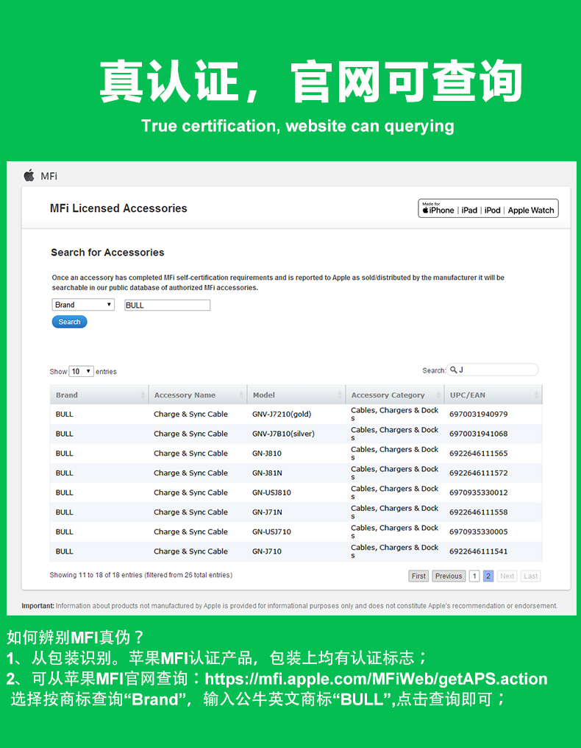Screen dimensions: 581x748
Task: Click UPC 6970935330012
Action: pos(479,493)
